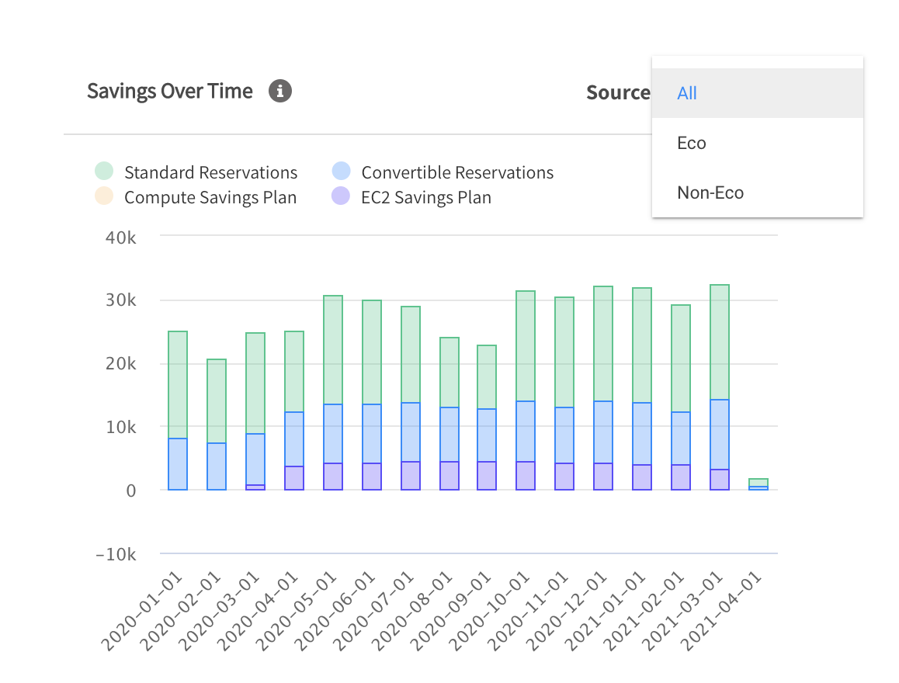Screen dimensions: 899x683
Task: Hide the Compute Savings Plan series
Action: [210, 197]
